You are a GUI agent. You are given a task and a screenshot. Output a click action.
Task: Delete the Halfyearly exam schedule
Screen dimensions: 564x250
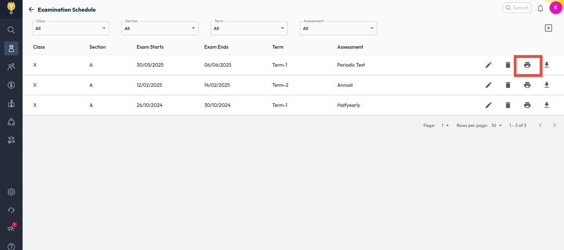pos(508,105)
